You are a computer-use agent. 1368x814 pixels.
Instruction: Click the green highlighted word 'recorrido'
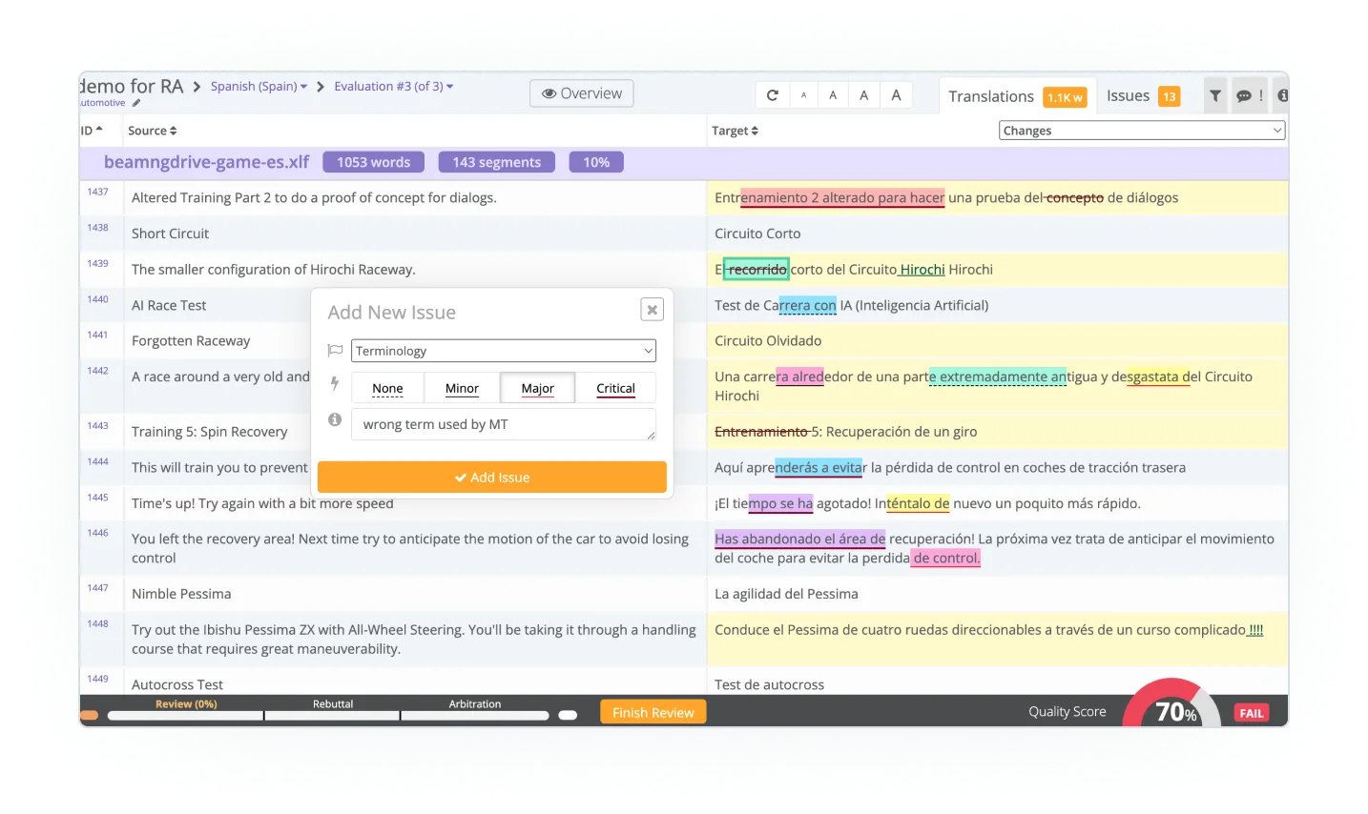[757, 270]
